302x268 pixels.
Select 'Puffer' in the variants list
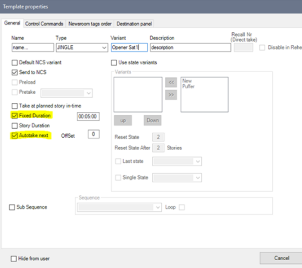point(188,85)
